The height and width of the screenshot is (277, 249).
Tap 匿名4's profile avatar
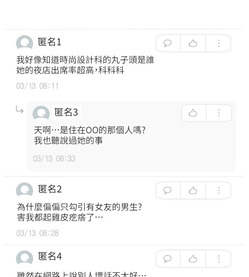24,258
